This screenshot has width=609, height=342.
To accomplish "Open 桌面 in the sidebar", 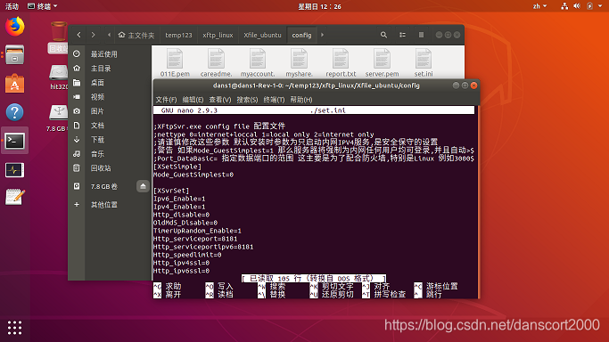I will (110, 83).
